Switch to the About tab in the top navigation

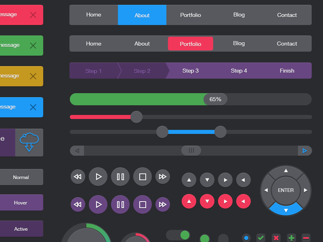[x=142, y=15]
